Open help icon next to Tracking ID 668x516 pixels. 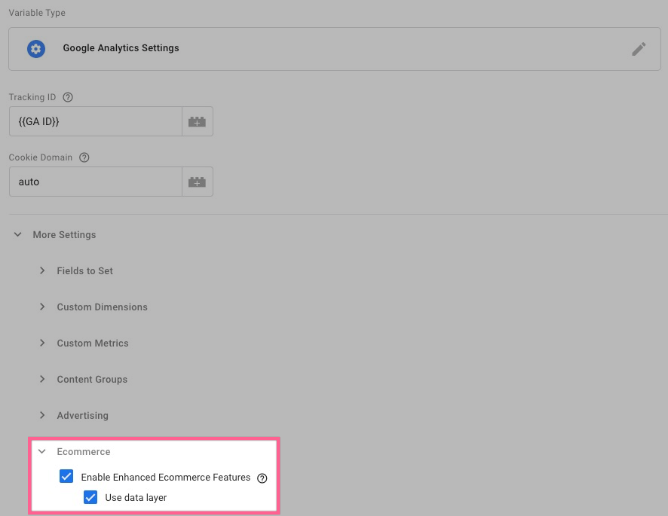68,97
